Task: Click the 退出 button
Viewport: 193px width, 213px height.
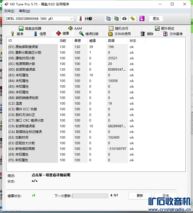Action: tap(156, 19)
